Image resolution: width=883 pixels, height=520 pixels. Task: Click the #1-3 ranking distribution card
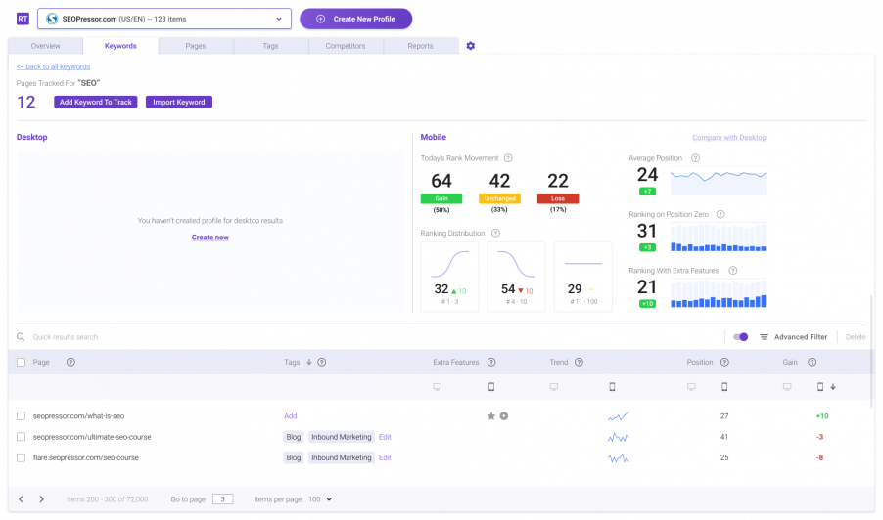click(450, 277)
